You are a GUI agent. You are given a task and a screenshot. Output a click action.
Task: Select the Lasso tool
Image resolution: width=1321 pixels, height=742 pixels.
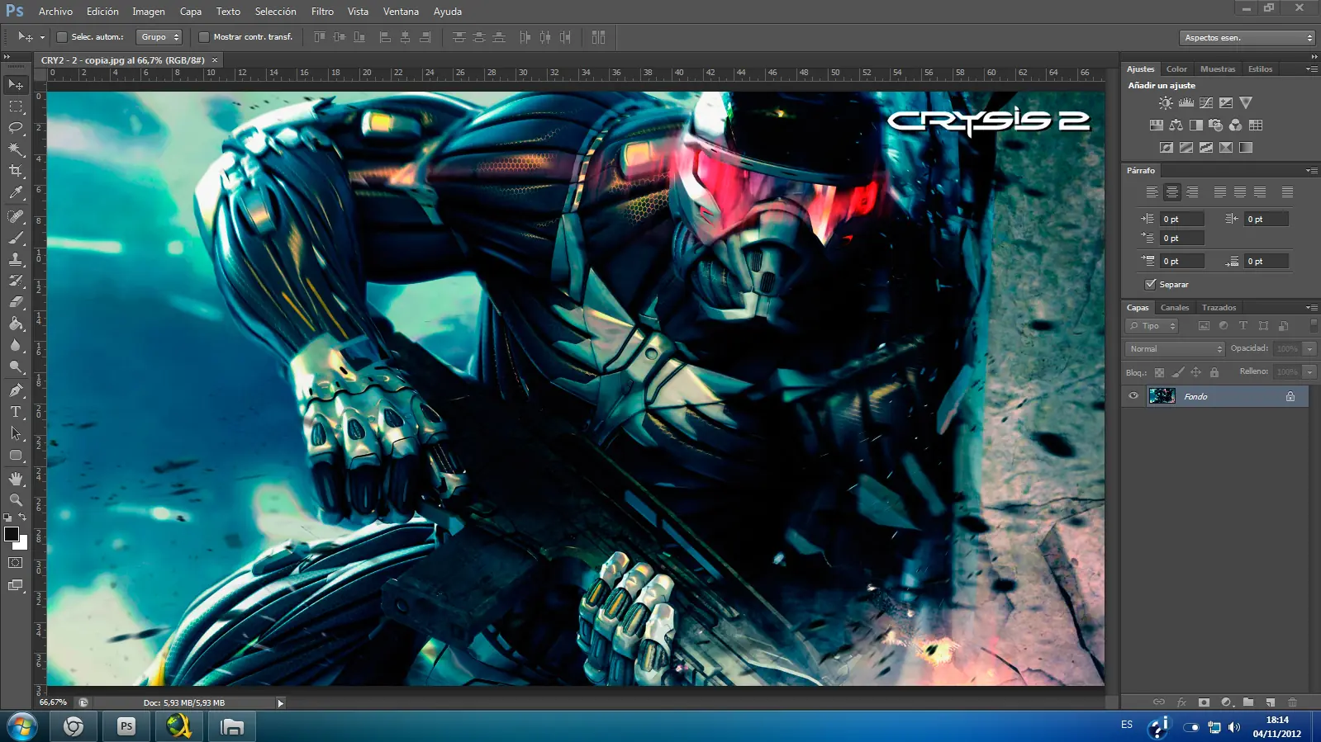(16, 128)
